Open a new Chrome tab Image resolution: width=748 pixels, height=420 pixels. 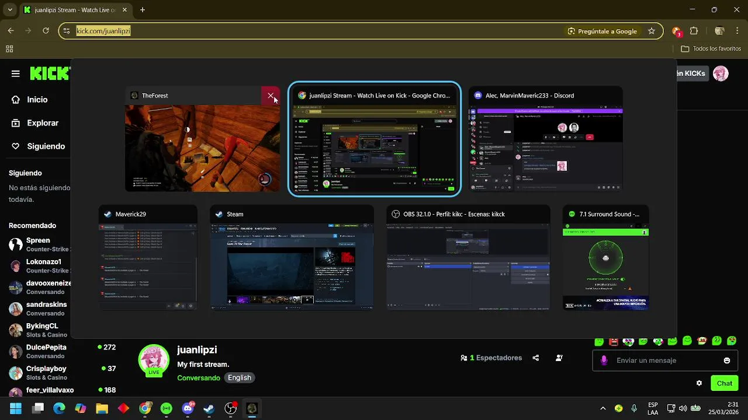point(142,10)
